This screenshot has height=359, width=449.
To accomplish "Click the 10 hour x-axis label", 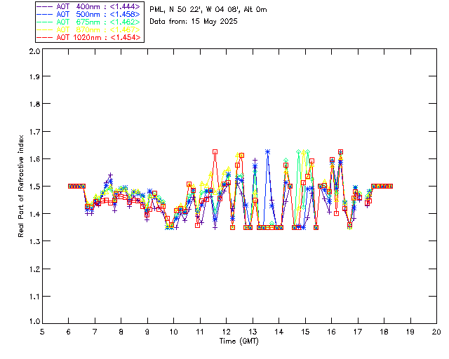I will click(173, 332).
